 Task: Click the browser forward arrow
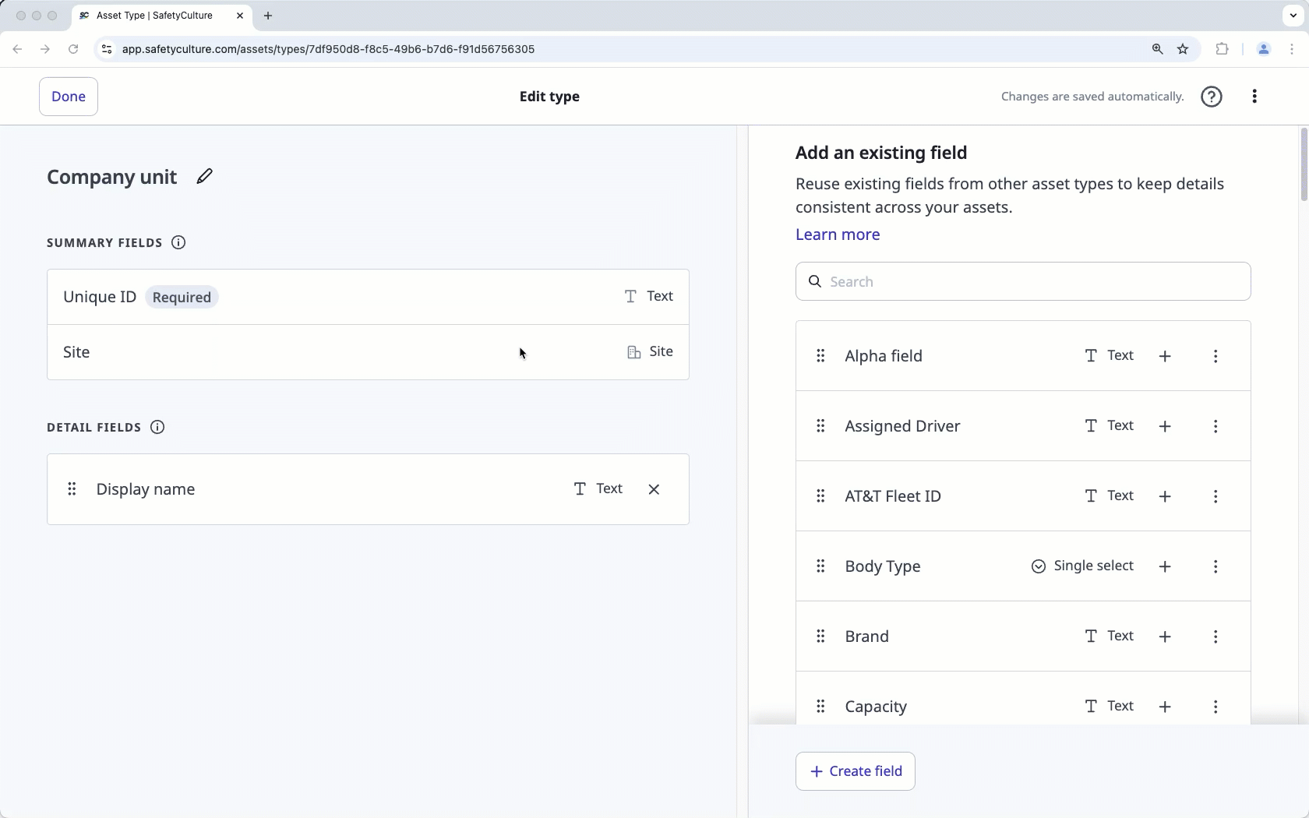pyautogui.click(x=45, y=49)
